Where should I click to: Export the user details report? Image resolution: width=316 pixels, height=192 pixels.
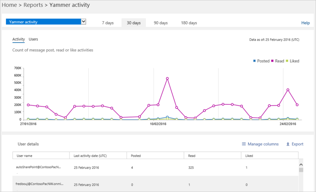click(x=297, y=144)
